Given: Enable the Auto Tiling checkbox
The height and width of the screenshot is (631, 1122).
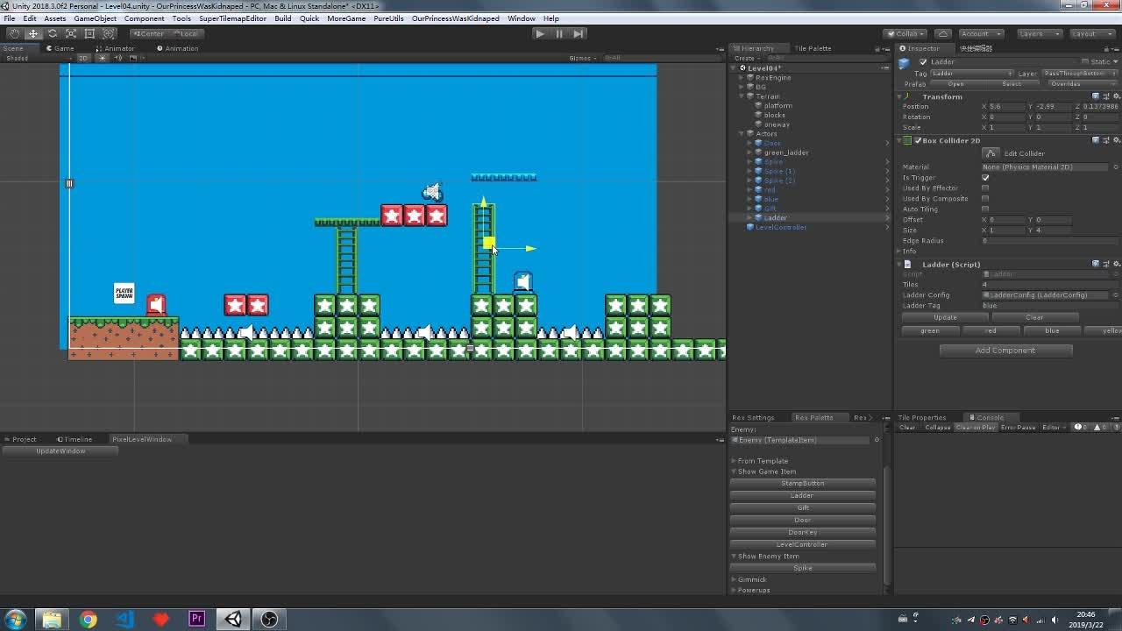Looking at the screenshot, I should tap(985, 209).
